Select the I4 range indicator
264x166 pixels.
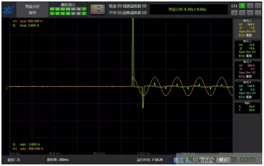point(68,14)
